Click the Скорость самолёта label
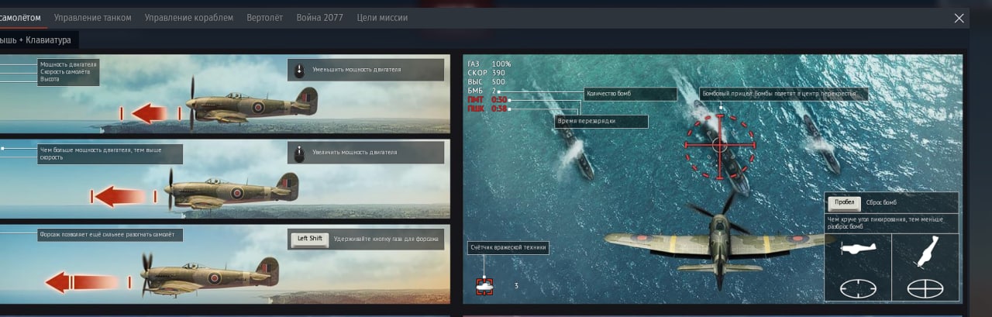Image resolution: width=992 pixels, height=317 pixels. click(x=65, y=71)
